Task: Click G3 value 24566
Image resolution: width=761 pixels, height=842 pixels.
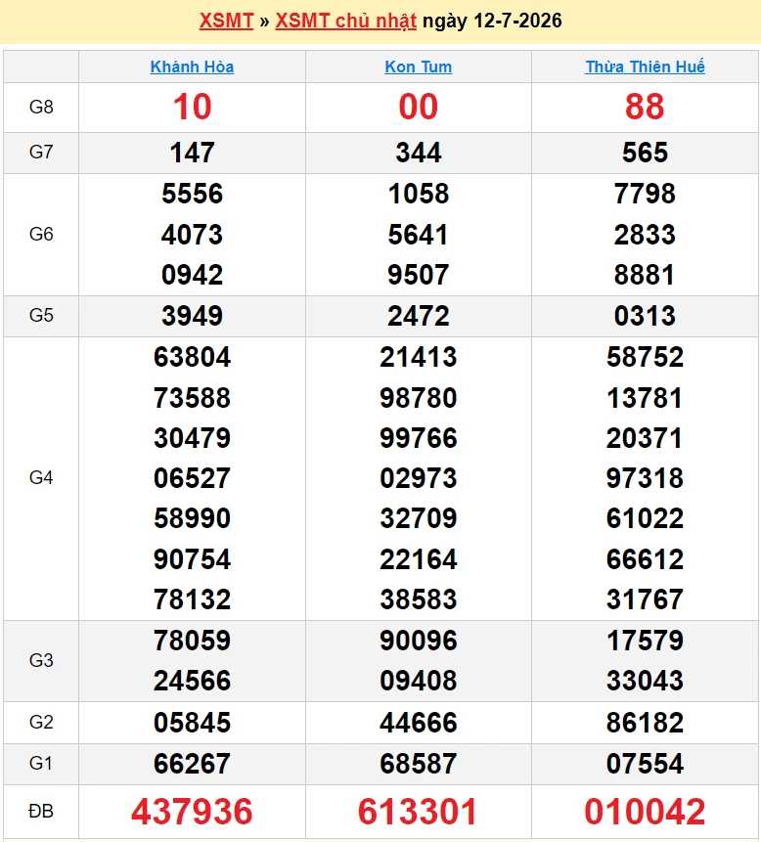Action: [193, 681]
